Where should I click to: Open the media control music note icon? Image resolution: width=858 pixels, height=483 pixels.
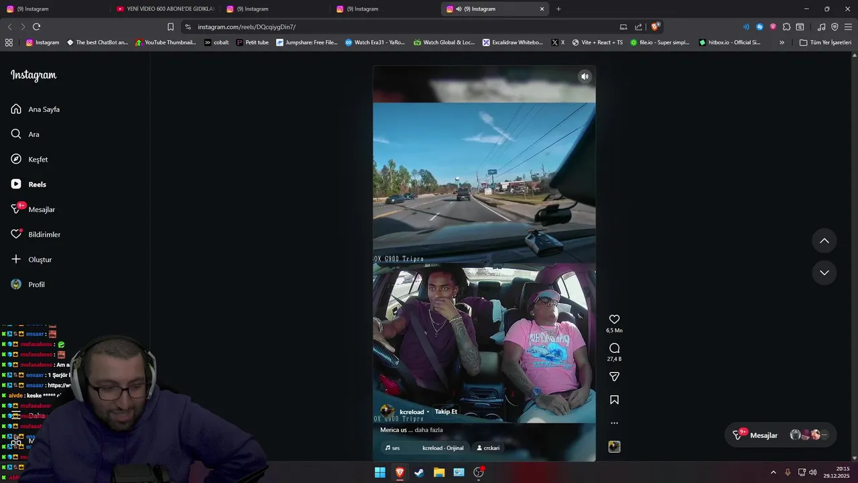[821, 27]
